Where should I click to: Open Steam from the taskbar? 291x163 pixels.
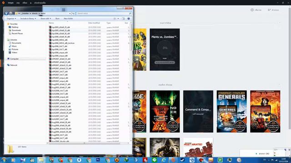pyautogui.click(x=183, y=160)
